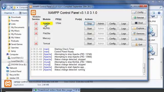Click the highlighted Apache module name
The image size is (164, 92).
tap(47, 24)
